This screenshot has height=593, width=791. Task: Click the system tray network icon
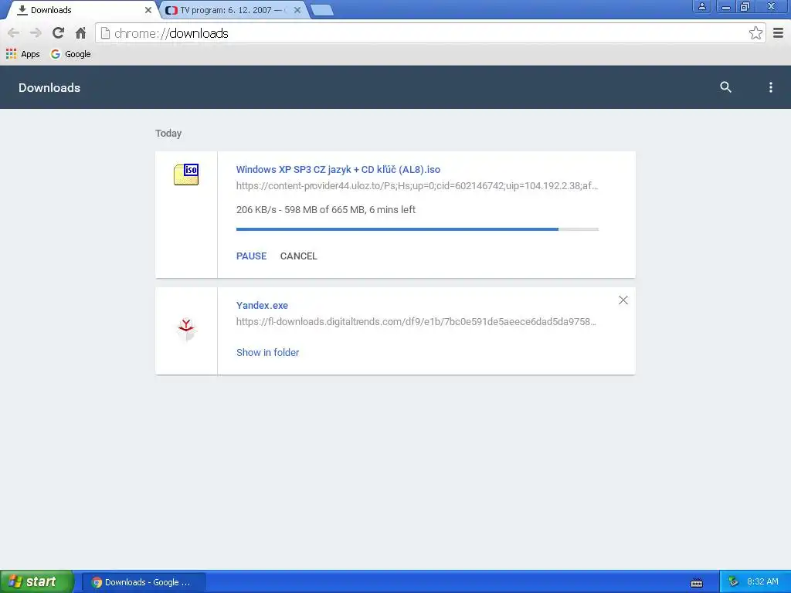733,582
